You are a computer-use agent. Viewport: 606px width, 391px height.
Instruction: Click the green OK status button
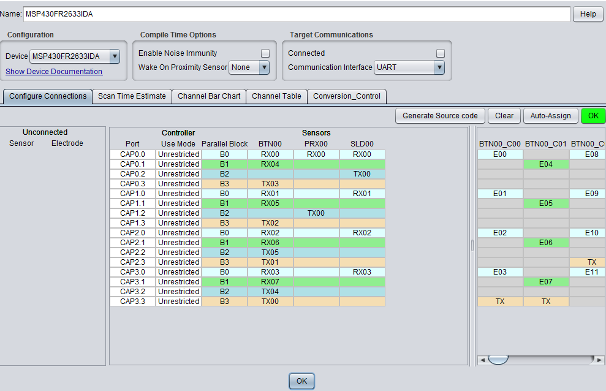[x=593, y=116]
